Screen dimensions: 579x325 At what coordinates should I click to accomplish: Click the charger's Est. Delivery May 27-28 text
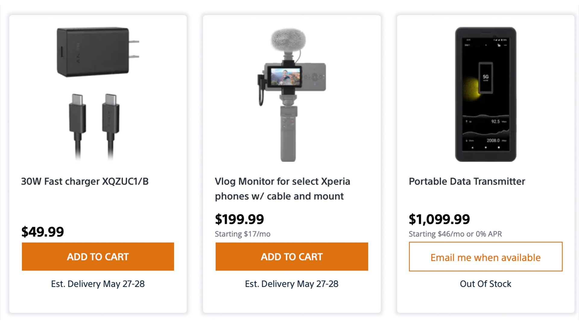tap(98, 284)
